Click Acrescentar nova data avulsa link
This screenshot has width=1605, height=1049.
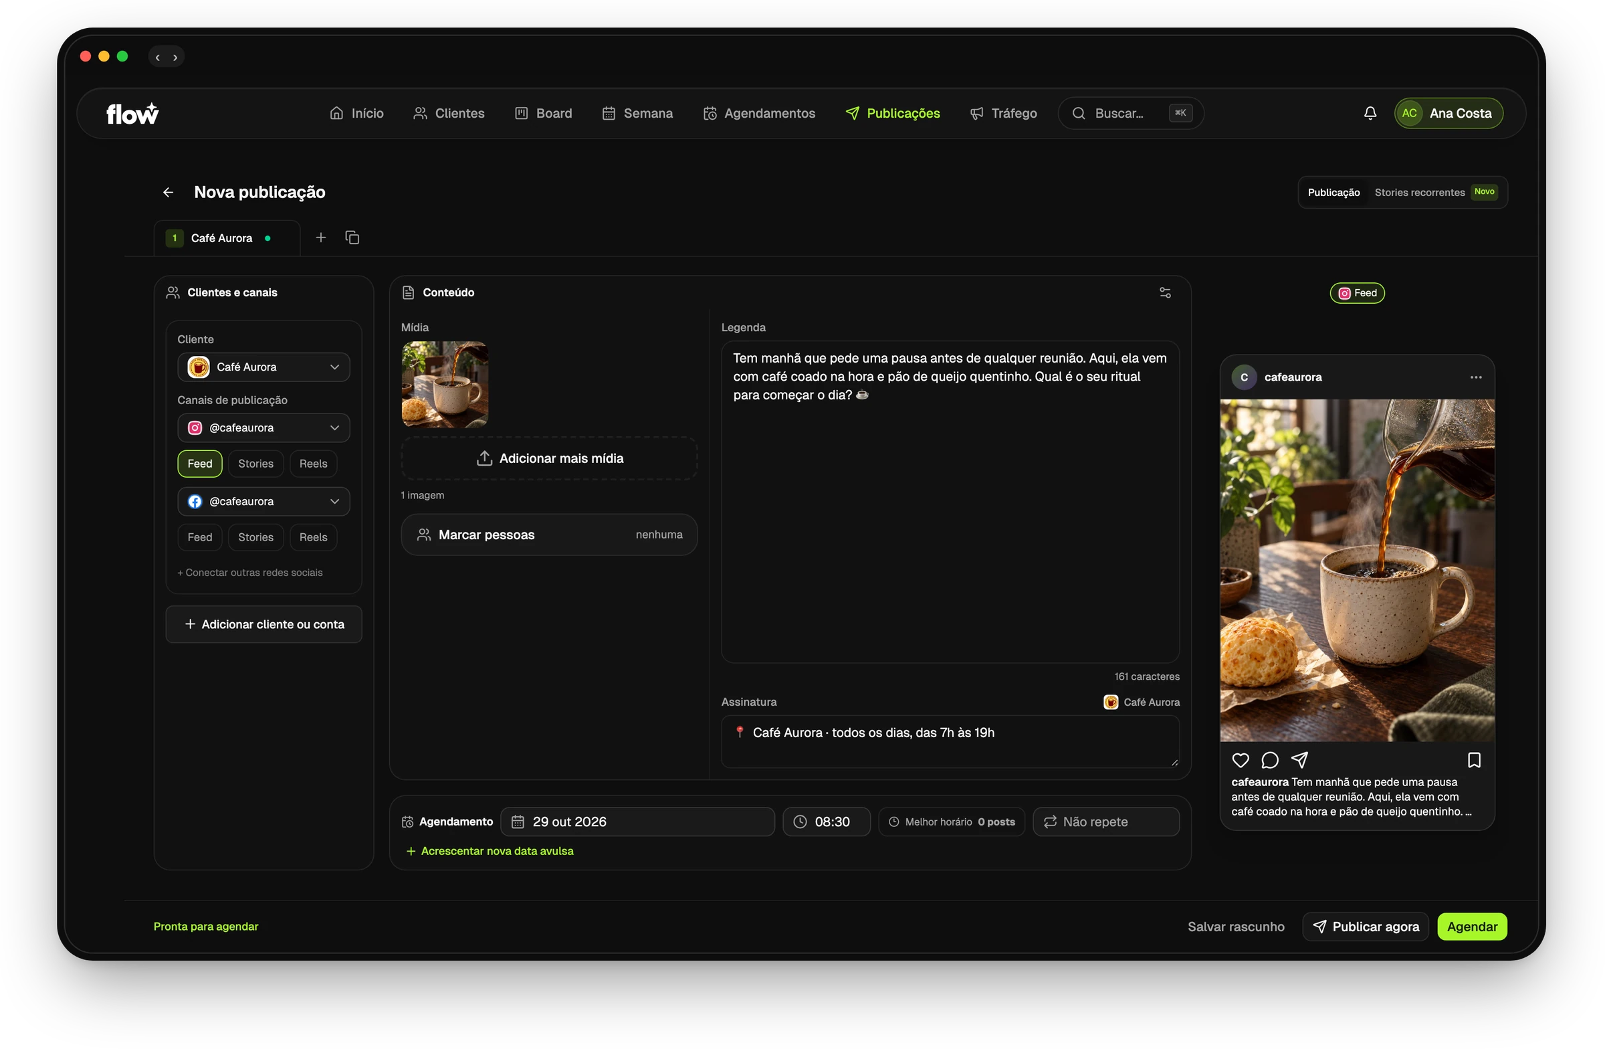point(490,851)
